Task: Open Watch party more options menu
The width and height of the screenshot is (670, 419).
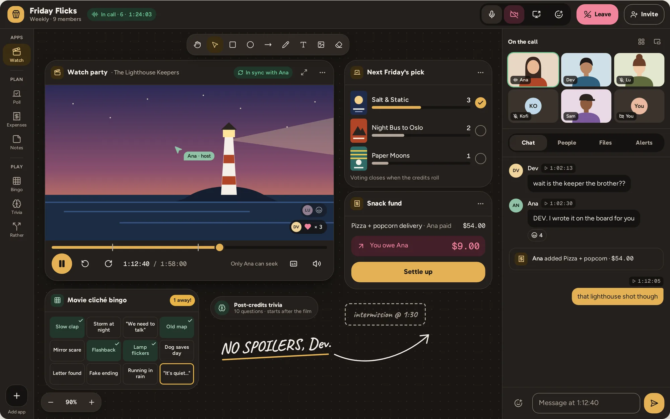Action: (x=322, y=72)
